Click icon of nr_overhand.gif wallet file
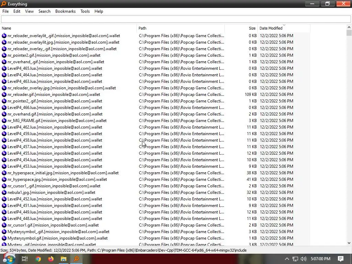352x264 pixels. point(4,114)
